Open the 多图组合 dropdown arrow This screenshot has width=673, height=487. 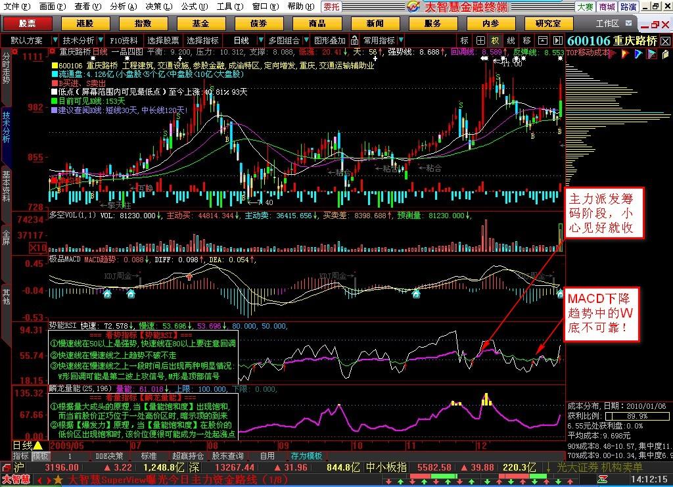[x=306, y=40]
